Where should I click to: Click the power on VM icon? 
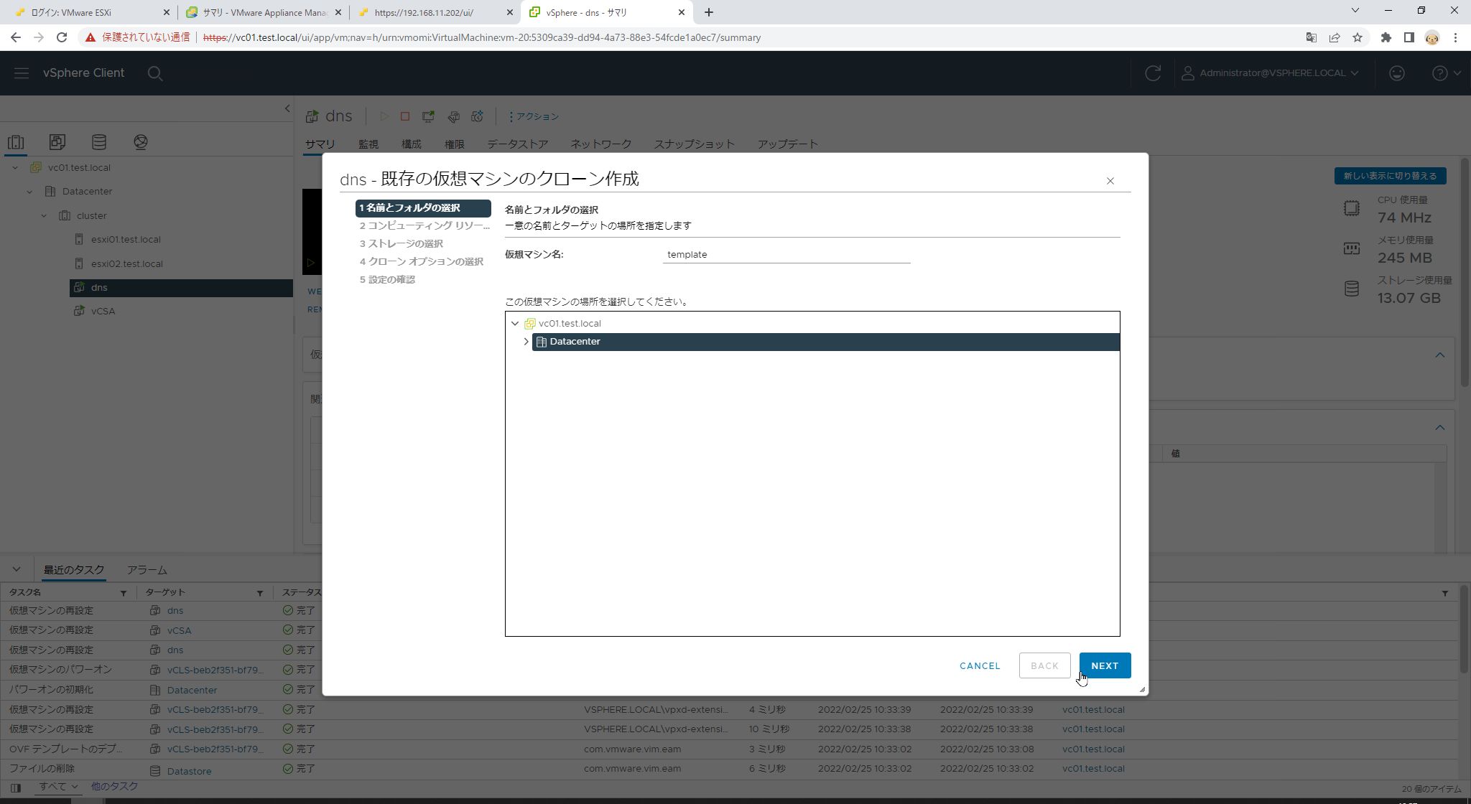click(x=384, y=116)
